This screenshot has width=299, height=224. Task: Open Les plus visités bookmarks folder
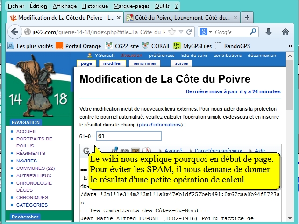click(x=30, y=46)
